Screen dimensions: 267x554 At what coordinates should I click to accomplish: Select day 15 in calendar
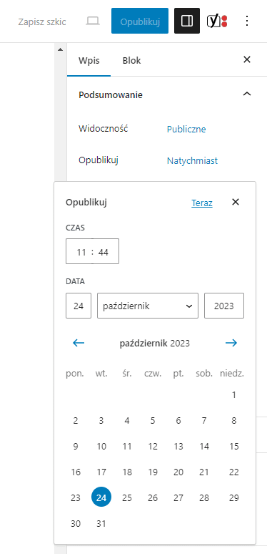tap(234, 446)
